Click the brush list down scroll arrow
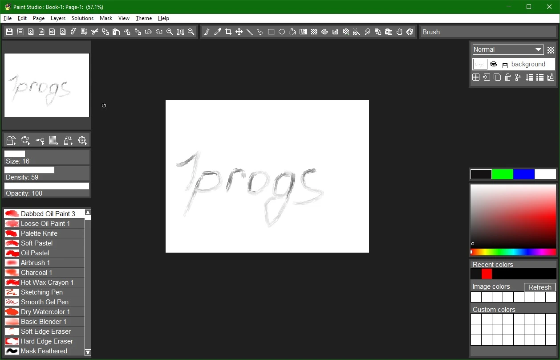The width and height of the screenshot is (560, 360). 88,352
